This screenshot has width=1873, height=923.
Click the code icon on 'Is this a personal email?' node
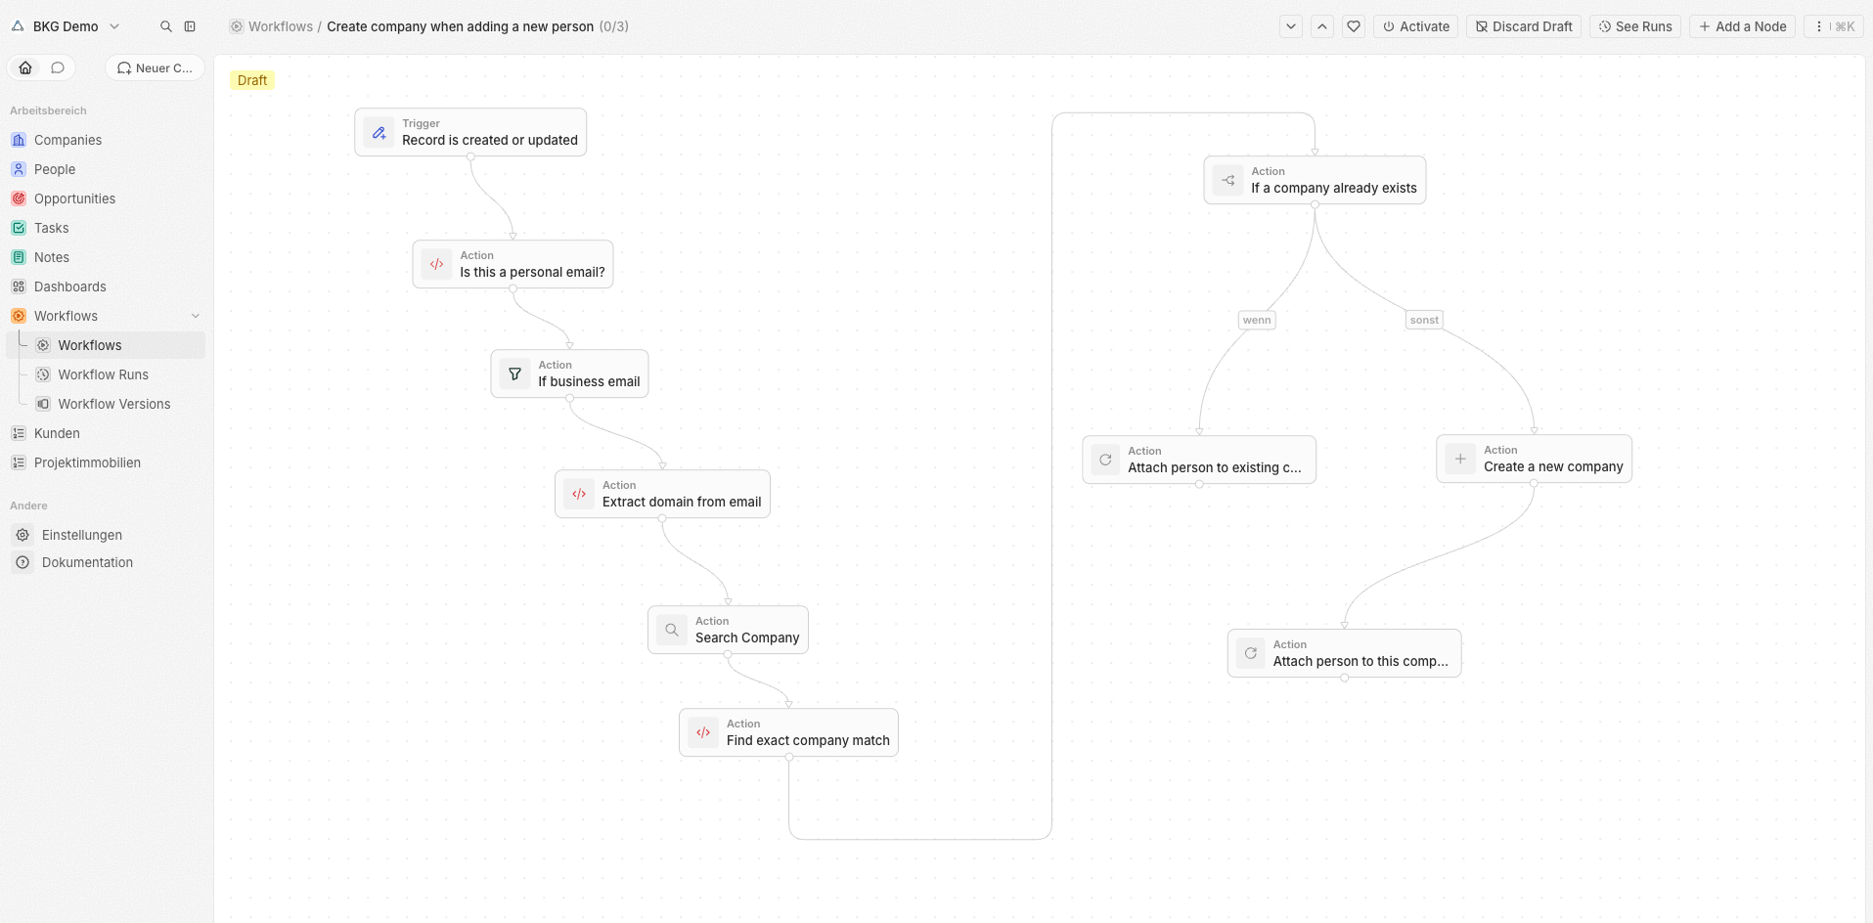point(436,264)
